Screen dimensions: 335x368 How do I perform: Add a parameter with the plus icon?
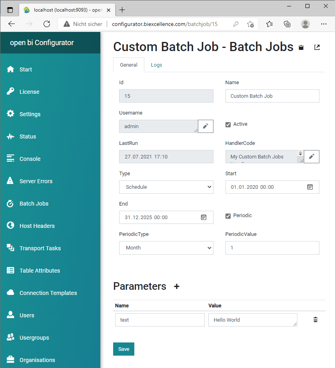pos(177,286)
